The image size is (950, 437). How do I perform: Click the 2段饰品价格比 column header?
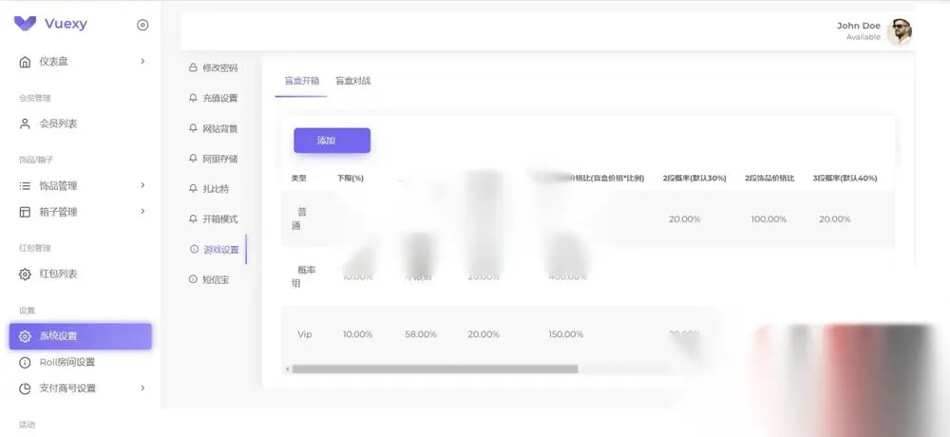point(769,179)
